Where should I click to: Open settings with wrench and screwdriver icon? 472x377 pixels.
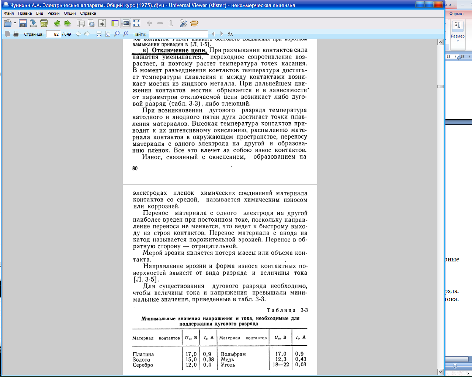point(184,23)
